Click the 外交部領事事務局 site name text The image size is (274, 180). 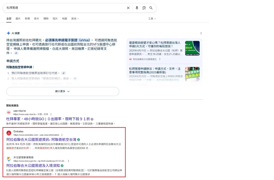24,157
